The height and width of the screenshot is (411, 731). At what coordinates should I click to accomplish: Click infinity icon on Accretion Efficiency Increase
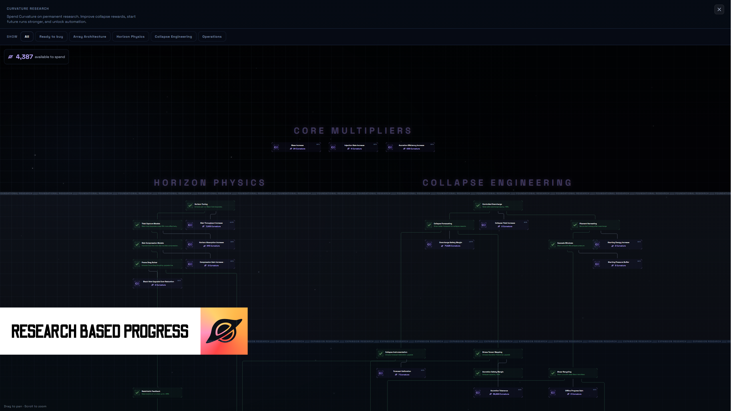[x=390, y=147]
